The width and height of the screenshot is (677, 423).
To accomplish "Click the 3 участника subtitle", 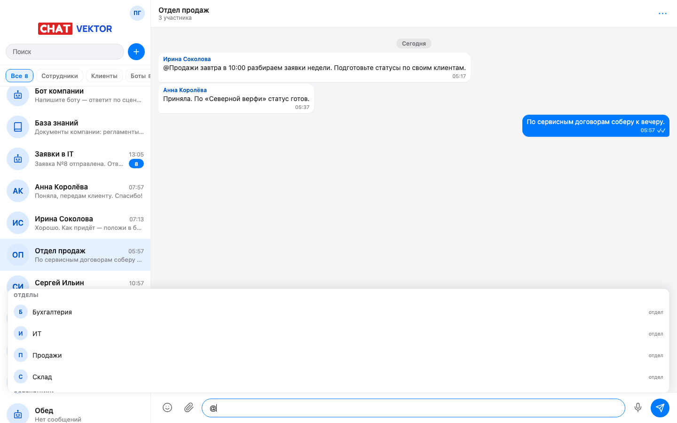I will point(175,18).
